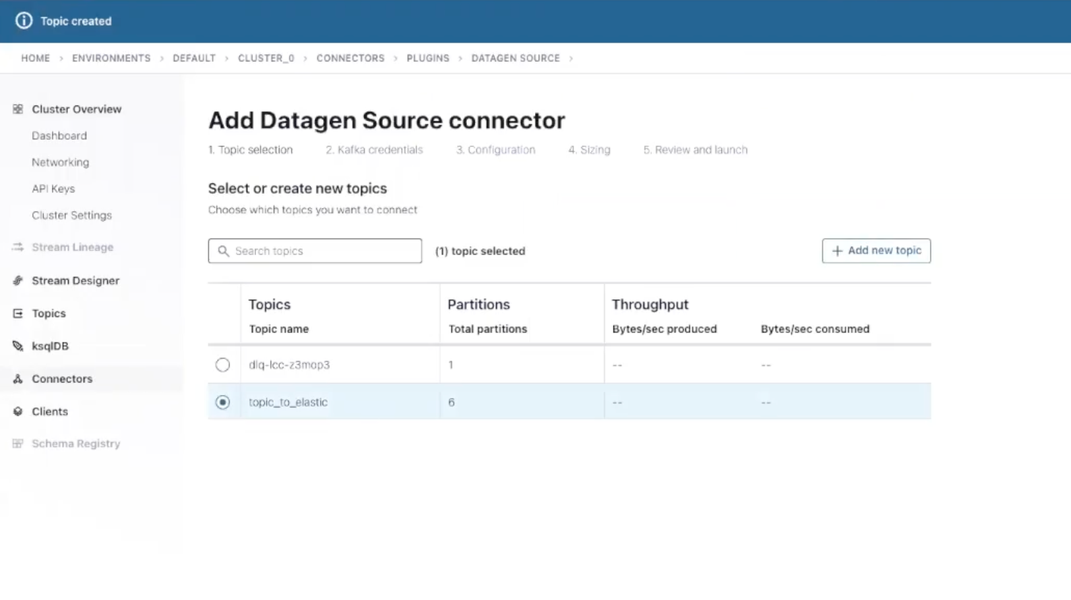Click the (1) topic selected label
The width and height of the screenshot is (1071, 600).
click(x=480, y=251)
